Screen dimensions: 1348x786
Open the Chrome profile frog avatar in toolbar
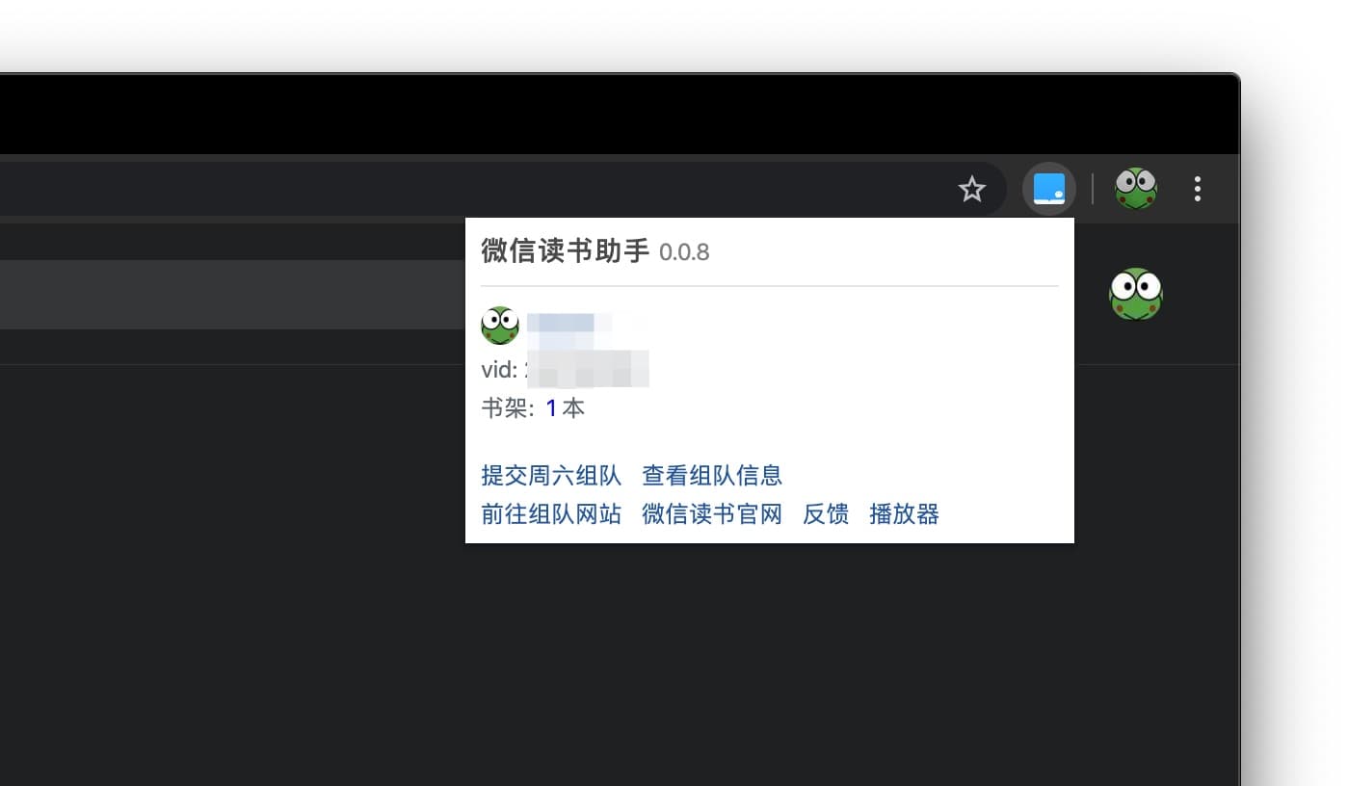click(1136, 189)
